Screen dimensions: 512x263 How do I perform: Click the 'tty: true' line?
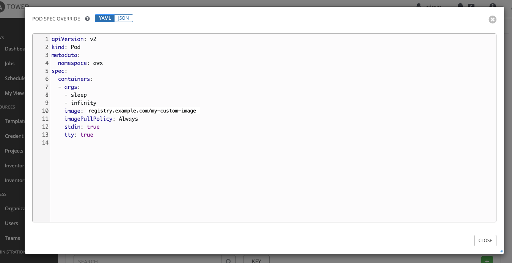79,135
